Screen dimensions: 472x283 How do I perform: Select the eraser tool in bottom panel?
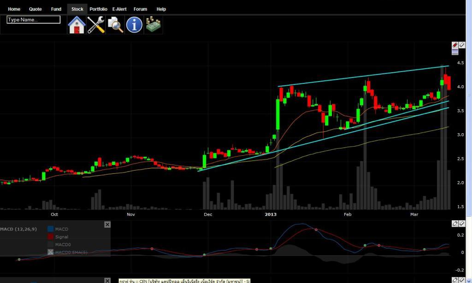coord(462,280)
